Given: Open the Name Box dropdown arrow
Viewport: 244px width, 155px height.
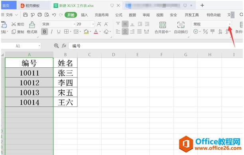Looking at the screenshot, I should [x=39, y=46].
